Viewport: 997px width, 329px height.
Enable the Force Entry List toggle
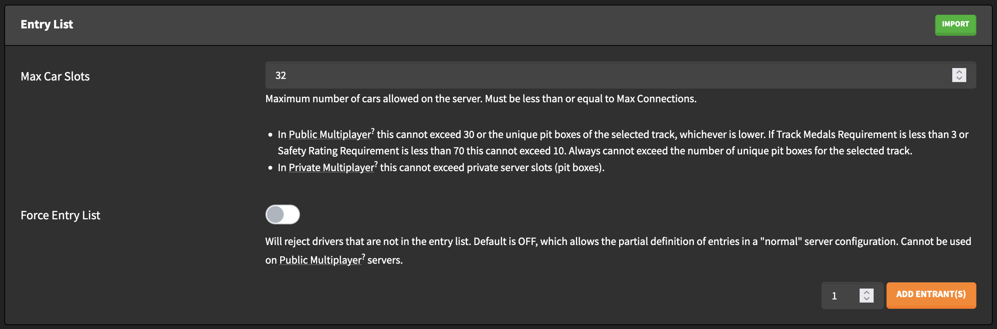pos(283,215)
